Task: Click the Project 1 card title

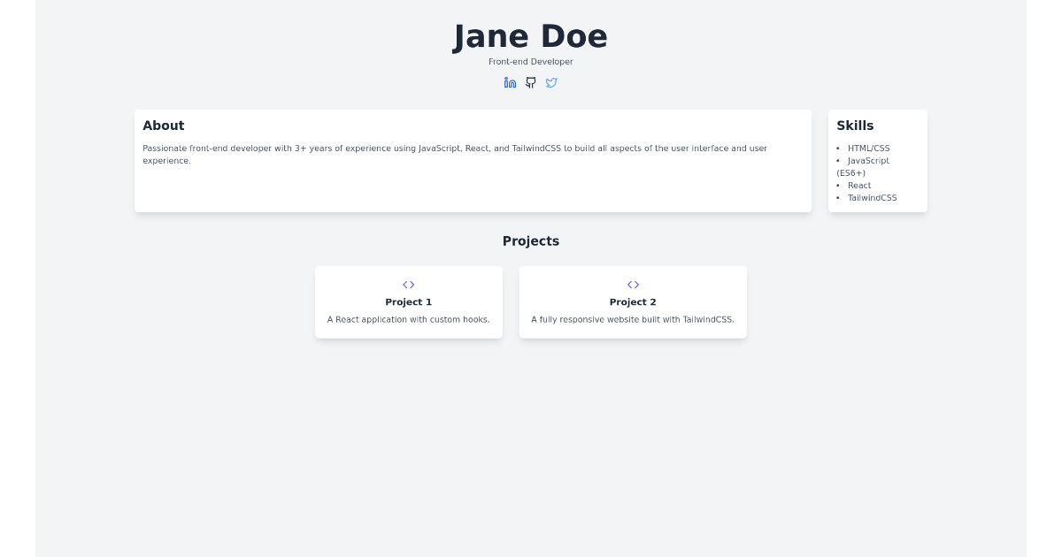Action: (408, 301)
